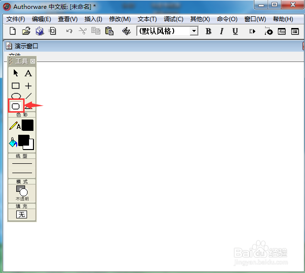The height and width of the screenshot is (273, 305).
Task: Open the 命令(O) menu
Action: [227, 19]
